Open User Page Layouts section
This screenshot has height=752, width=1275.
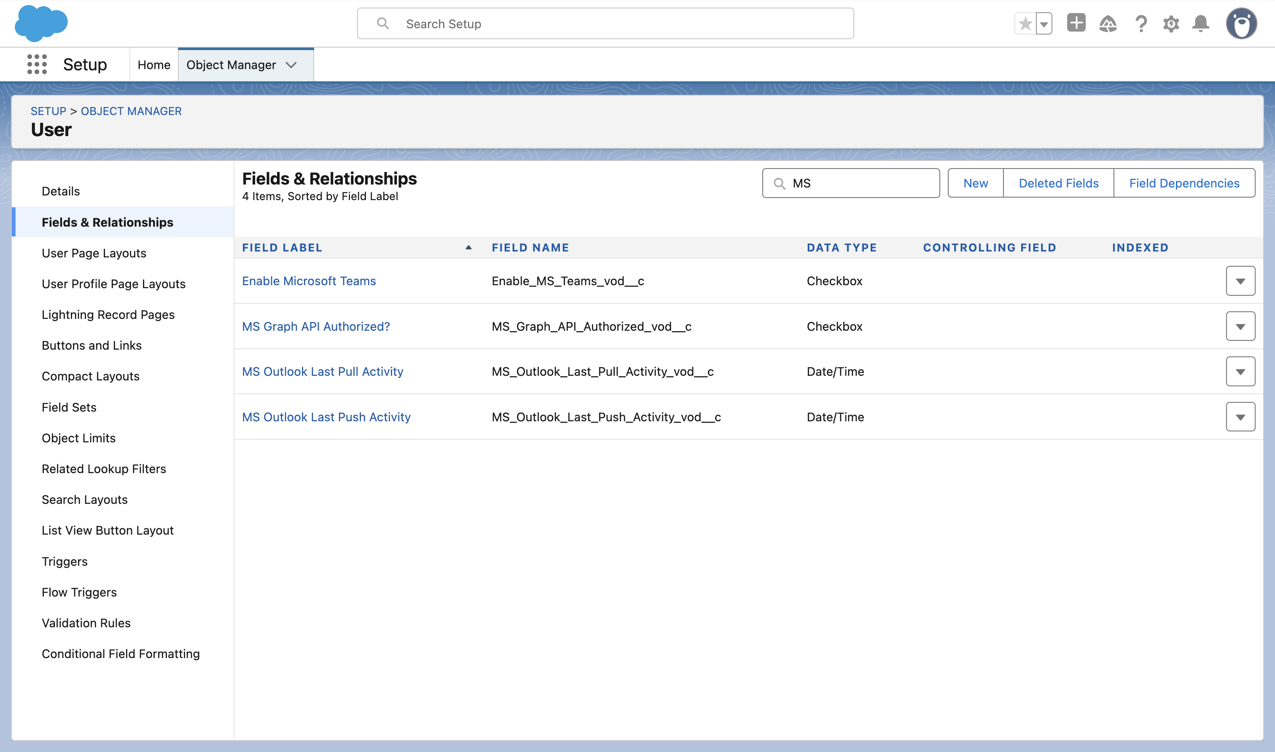point(94,253)
